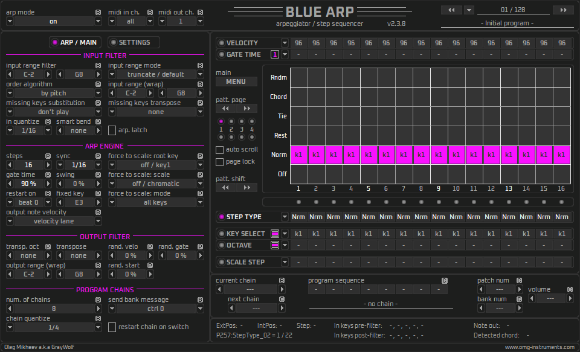Viewport: 580px width, 352px height.
Task: Click the step 3 position indicator dot
Action: pos(333,202)
